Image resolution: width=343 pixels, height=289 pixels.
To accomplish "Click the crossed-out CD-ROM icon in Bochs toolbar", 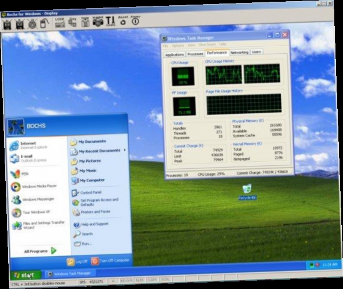I will pyautogui.click(x=32, y=24).
